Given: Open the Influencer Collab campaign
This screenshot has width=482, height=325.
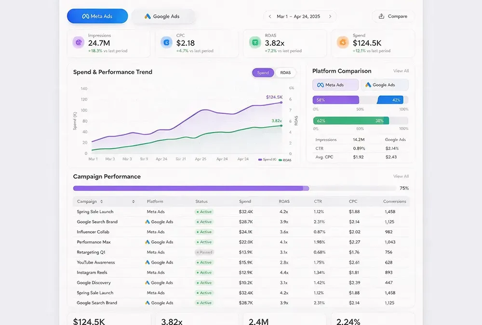Looking at the screenshot, I should click(93, 232).
